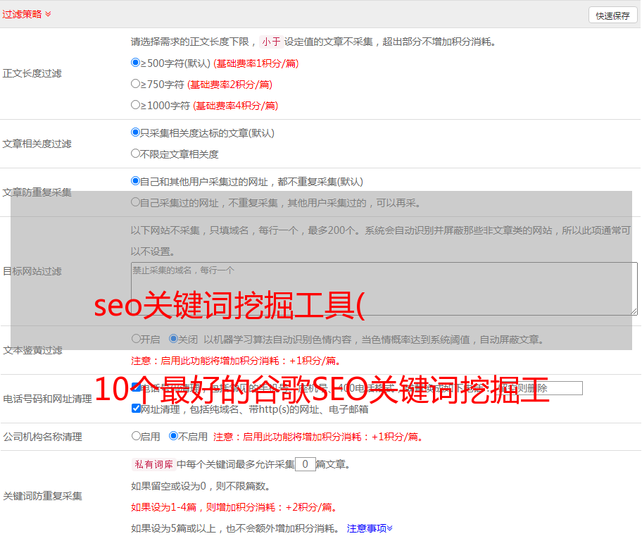The height and width of the screenshot is (541, 642).
Task: Select 关闭 for 文本鉴黄过滤
Action: pos(173,339)
